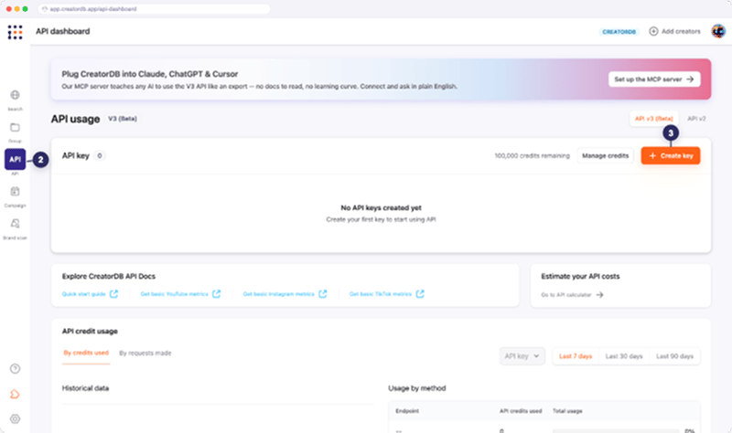Open the Search globe icon in sidebar
The height and width of the screenshot is (433, 732).
15,95
